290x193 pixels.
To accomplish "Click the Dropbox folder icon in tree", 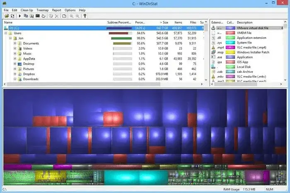I will pyautogui.click(x=19, y=74).
